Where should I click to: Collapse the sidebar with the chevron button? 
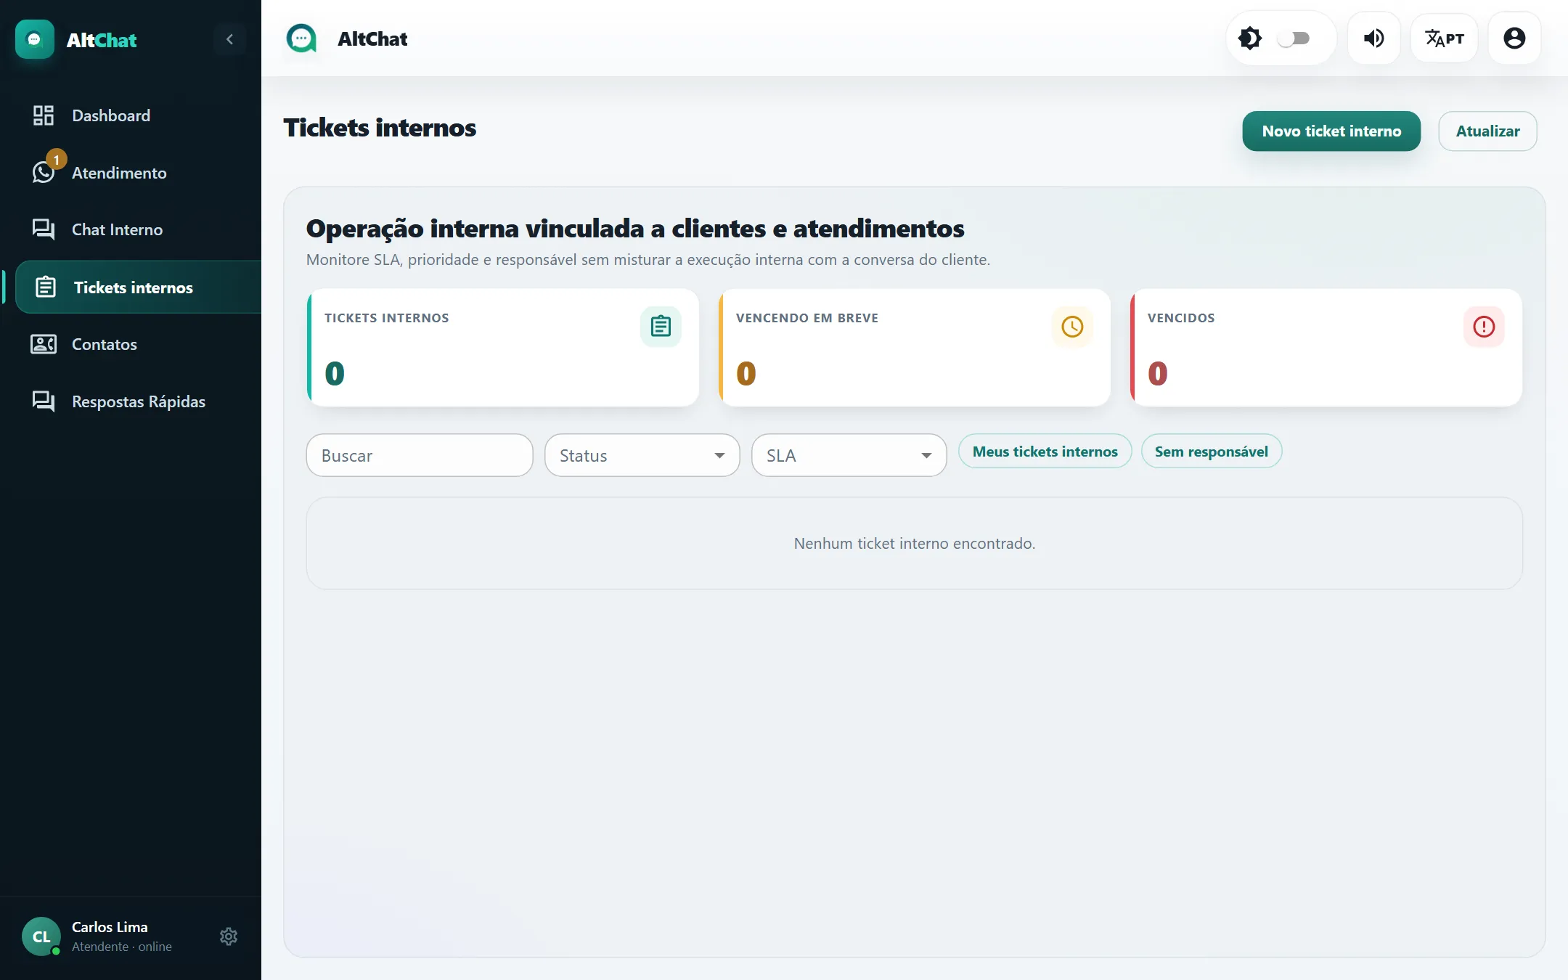[x=229, y=39]
